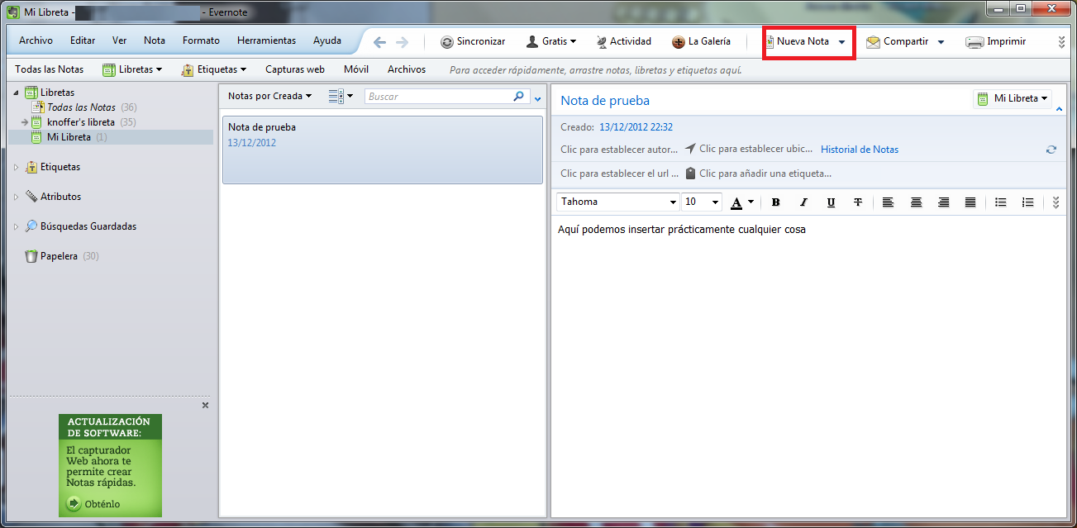The width and height of the screenshot is (1077, 528).
Task: Open the Editar menu
Action: (x=83, y=40)
